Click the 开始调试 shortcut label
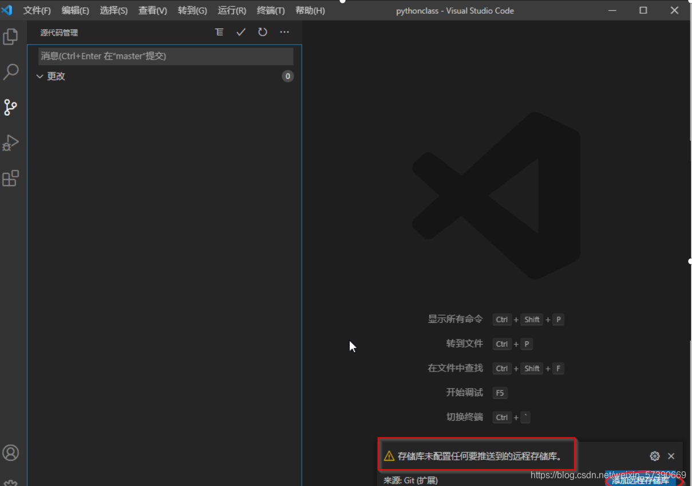 coord(465,392)
